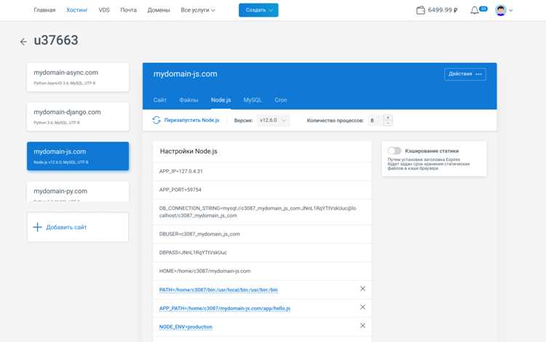Screen dimensions: 546x342
Task: Edit the NODE_ENV=production link
Action: (186, 327)
